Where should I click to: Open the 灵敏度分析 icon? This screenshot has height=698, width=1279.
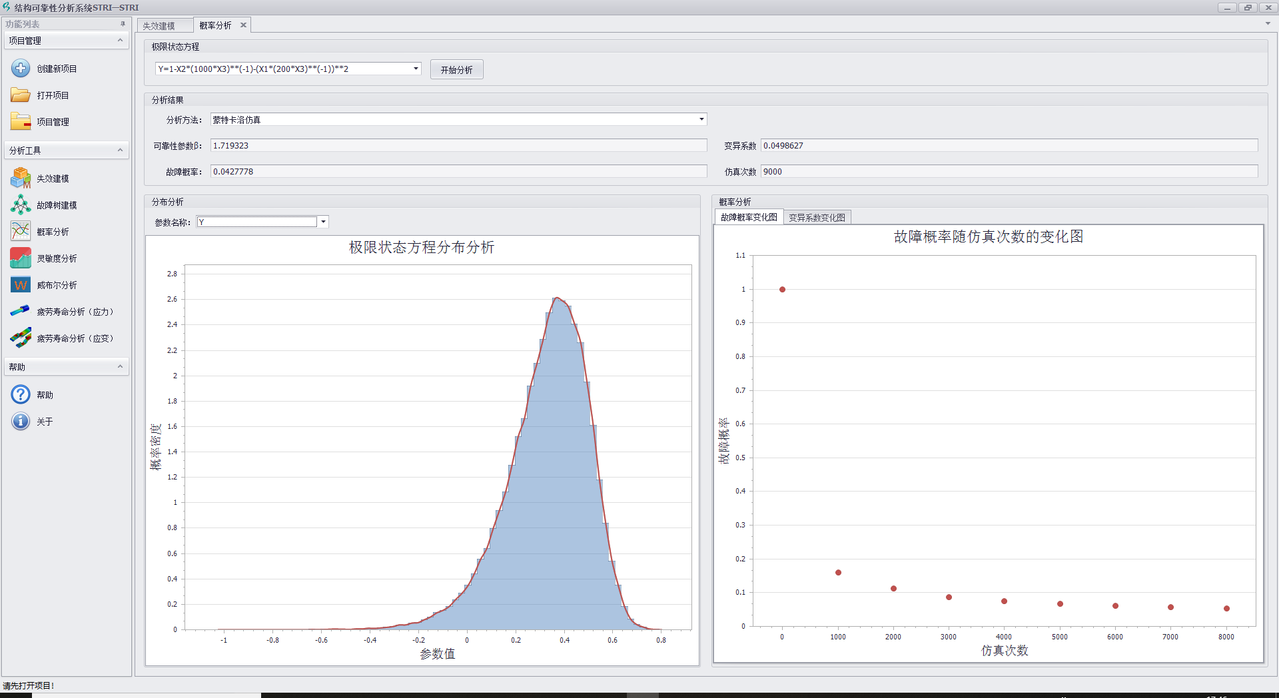click(x=21, y=258)
